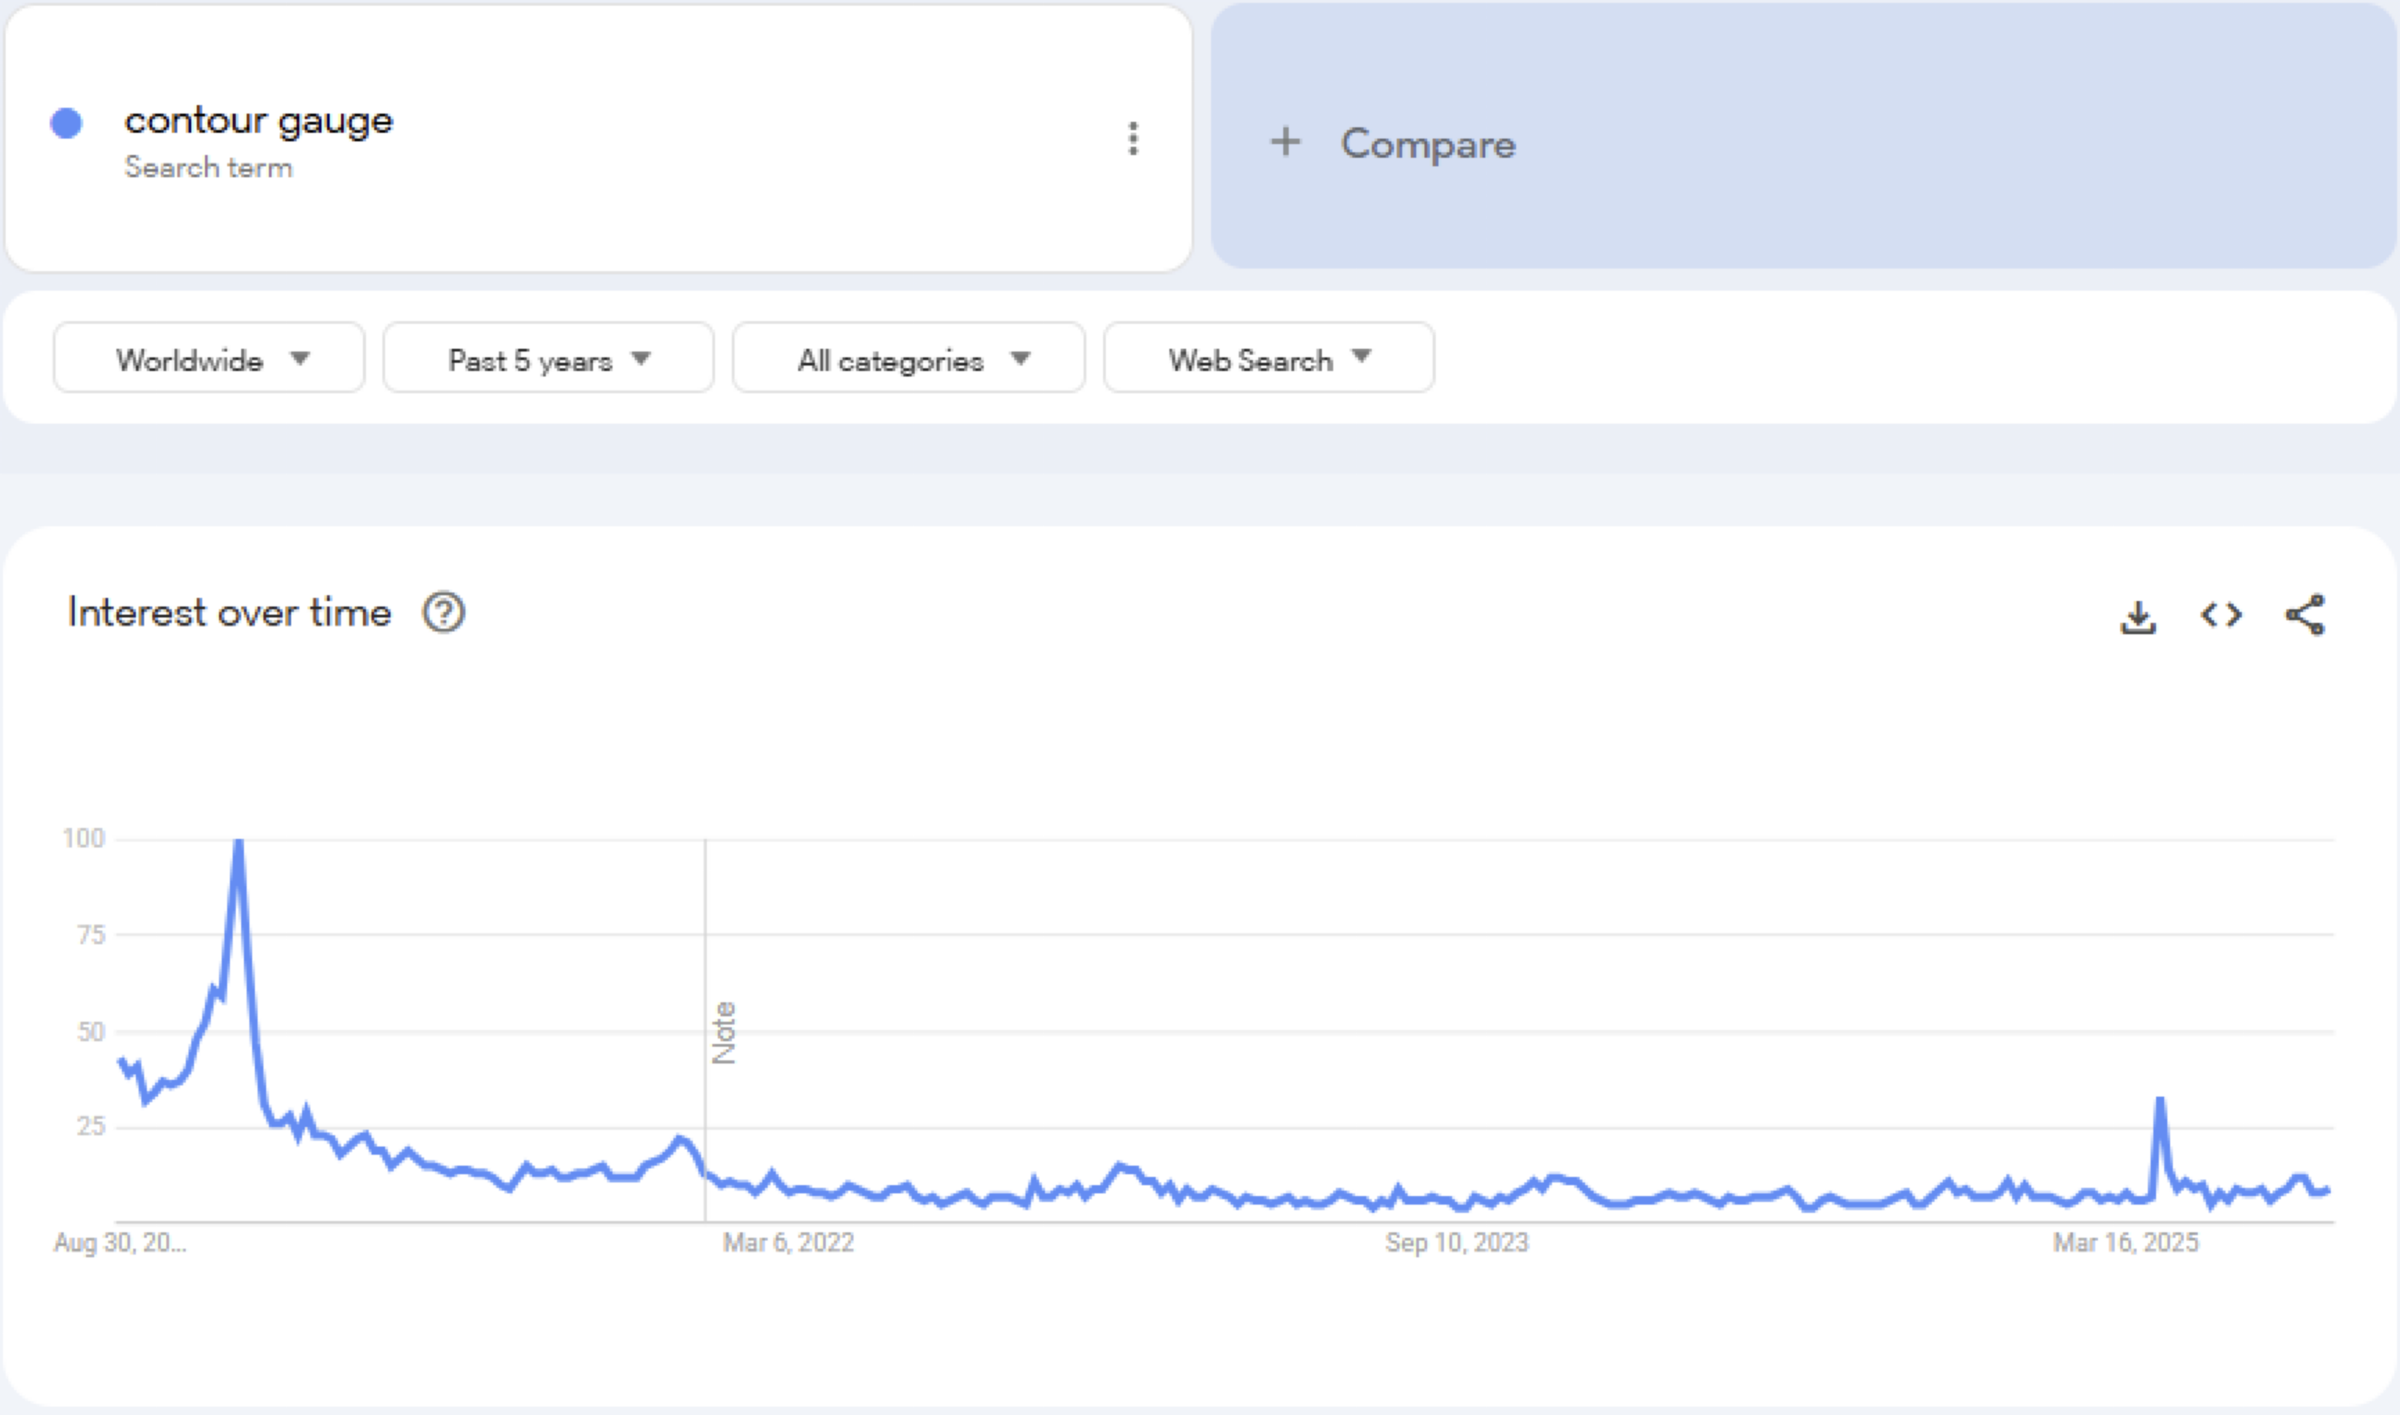Click the blue dot beside contour gauge
The height and width of the screenshot is (1415, 2400).
point(66,123)
